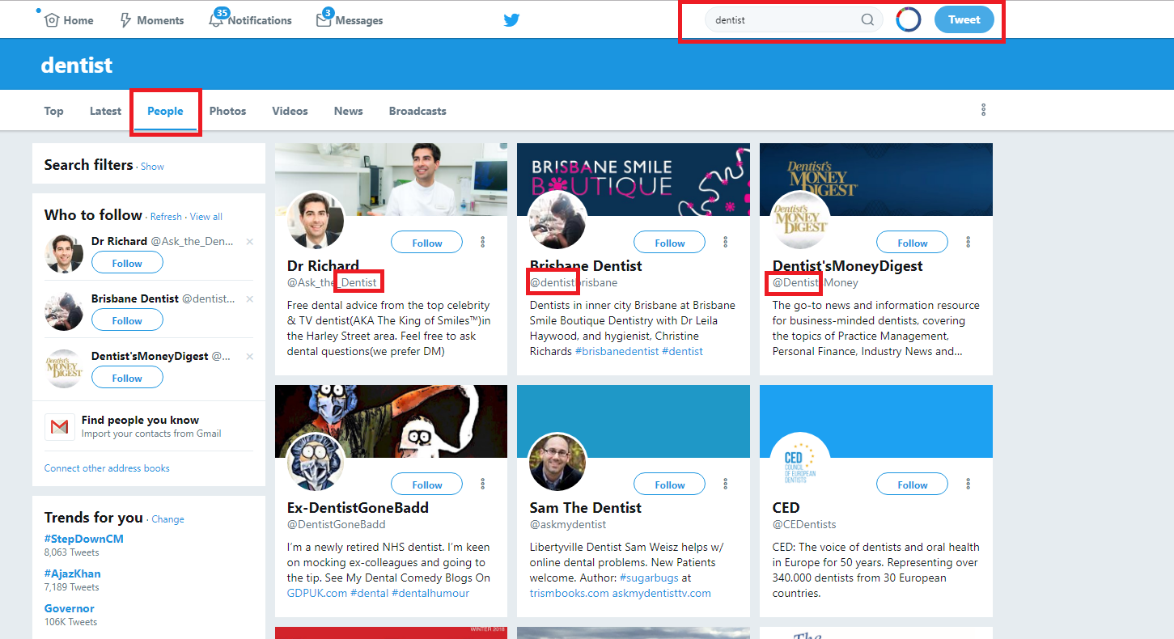Follow Sam The Dentist
This screenshot has height=639, width=1174.
[670, 485]
